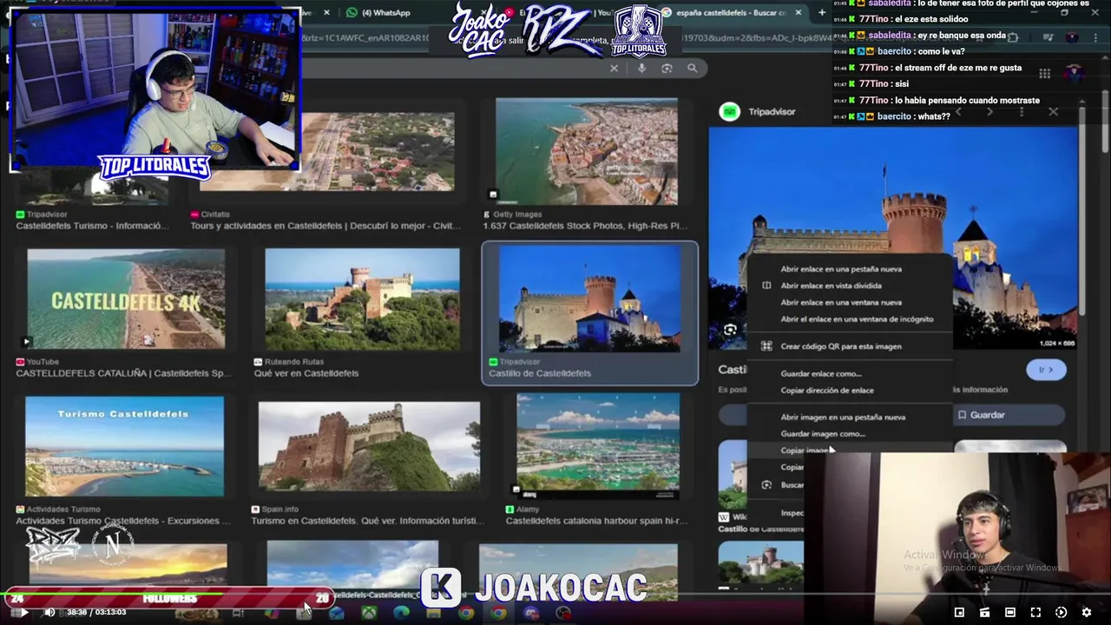Click the 'Guardar' bookmark button

(1009, 415)
